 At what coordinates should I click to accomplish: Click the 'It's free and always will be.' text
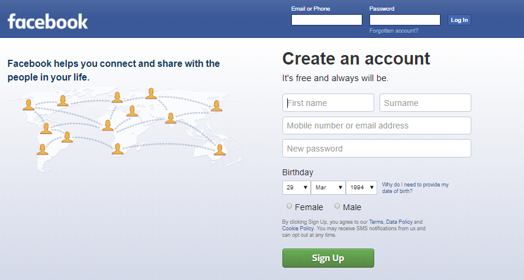point(335,78)
